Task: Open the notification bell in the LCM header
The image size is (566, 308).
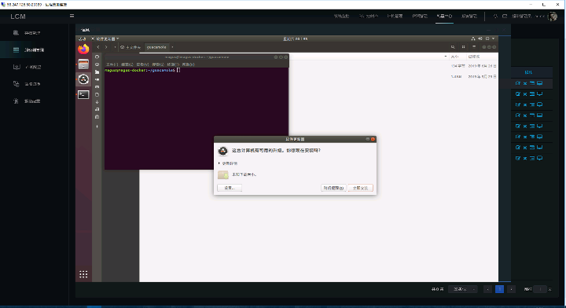Action: coord(495,16)
